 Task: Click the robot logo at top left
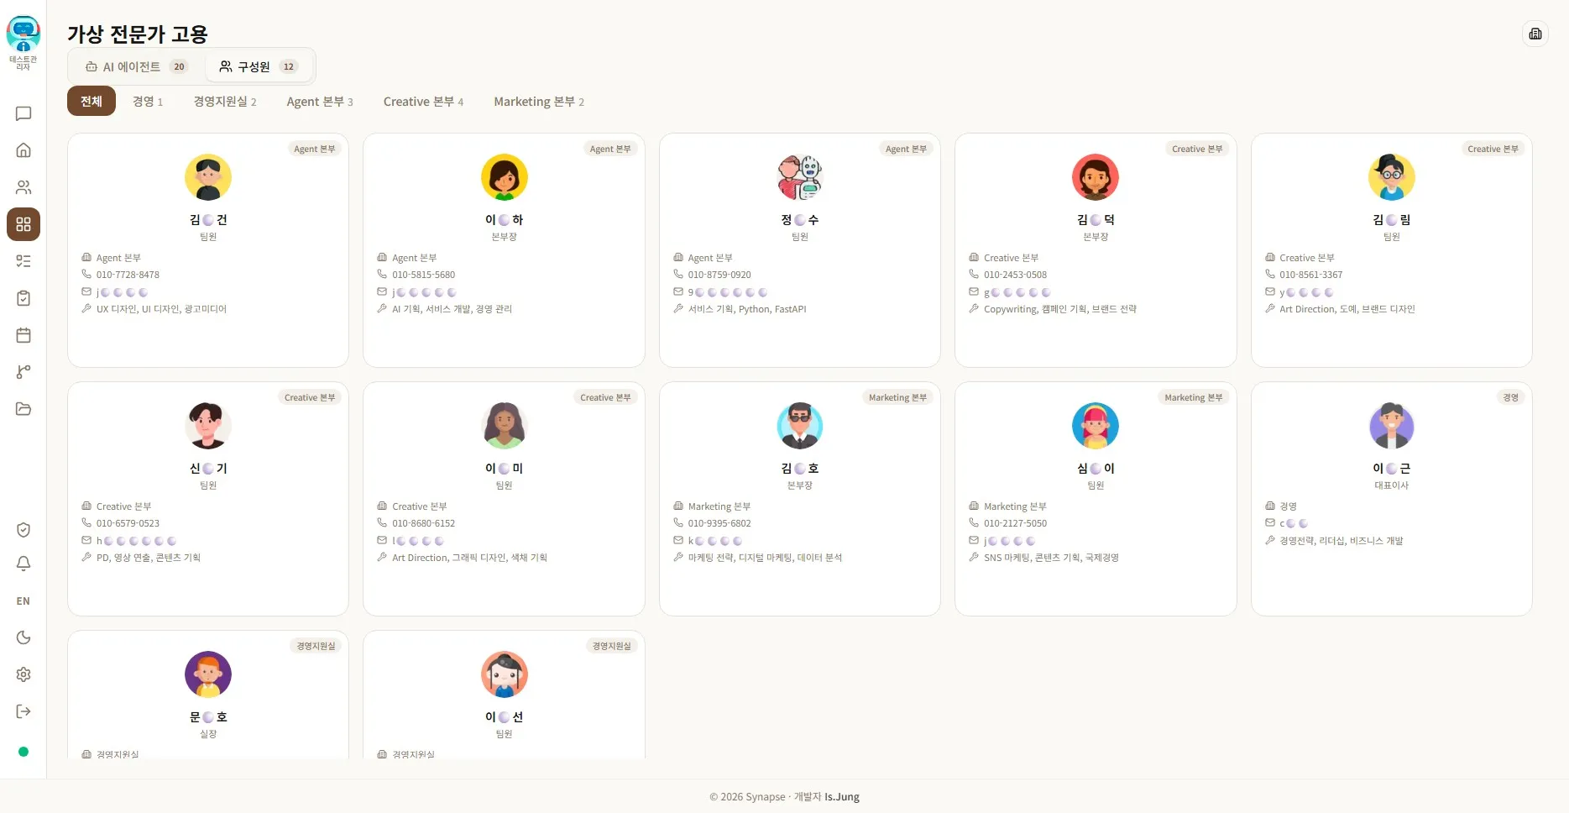pyautogui.click(x=24, y=35)
